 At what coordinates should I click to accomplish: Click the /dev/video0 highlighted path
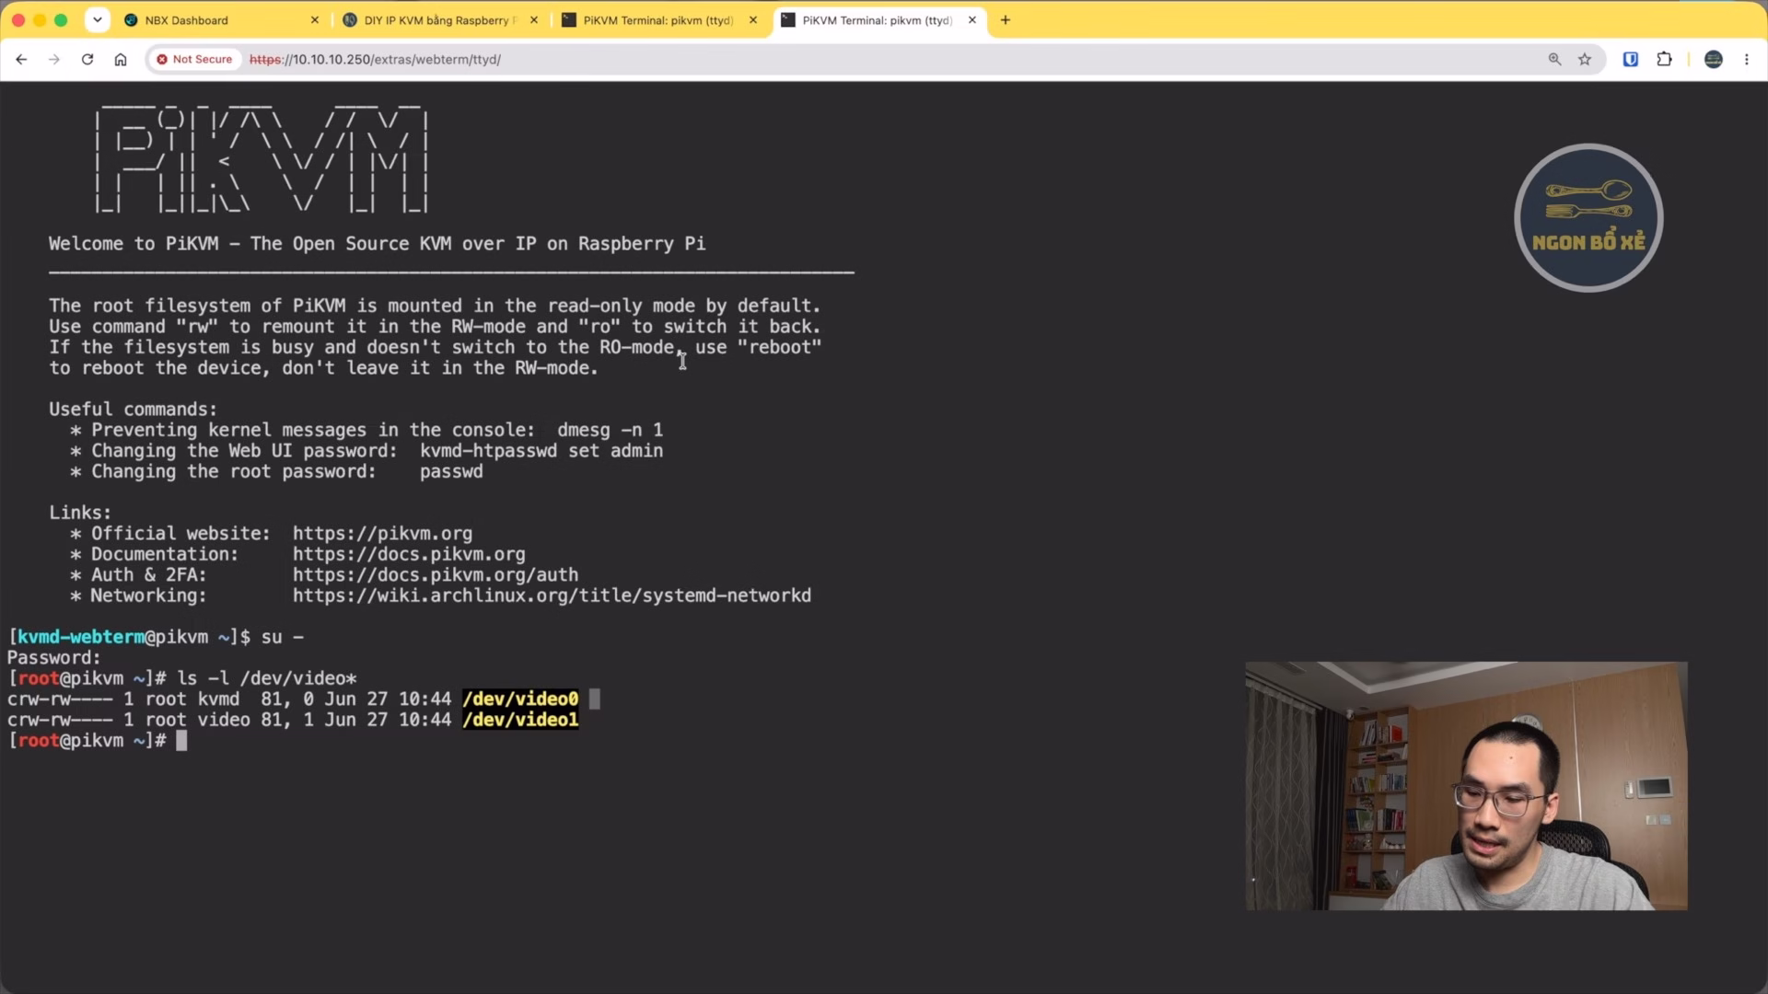pos(520,699)
